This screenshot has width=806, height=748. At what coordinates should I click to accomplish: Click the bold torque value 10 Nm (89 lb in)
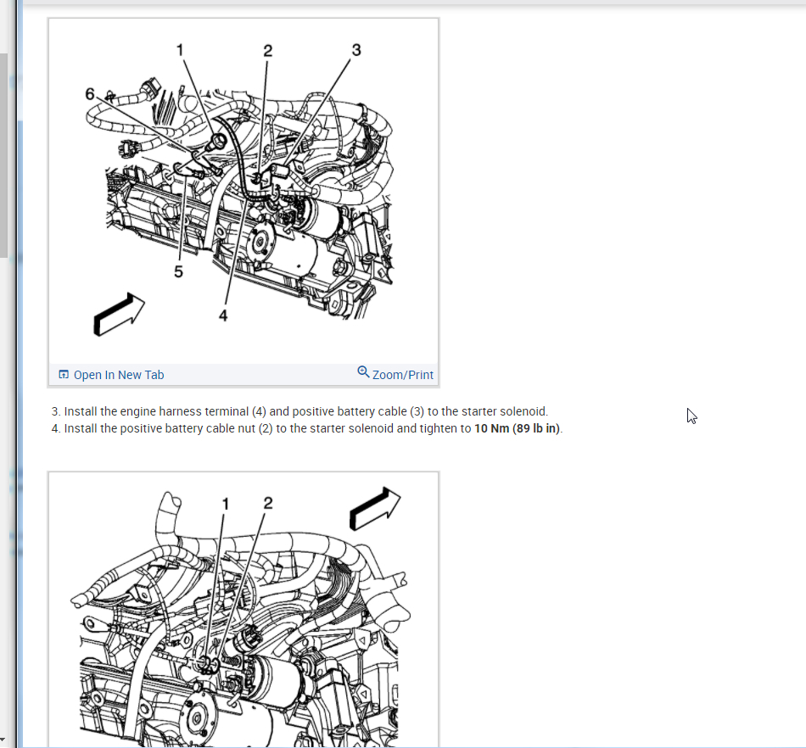[x=518, y=428]
